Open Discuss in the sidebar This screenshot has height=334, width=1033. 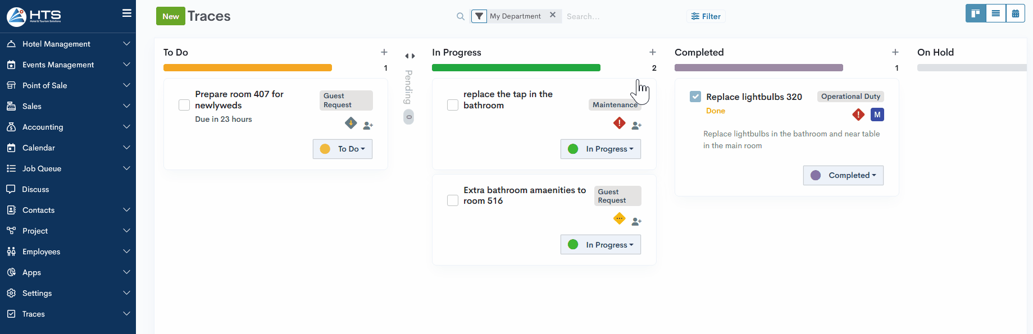point(35,189)
